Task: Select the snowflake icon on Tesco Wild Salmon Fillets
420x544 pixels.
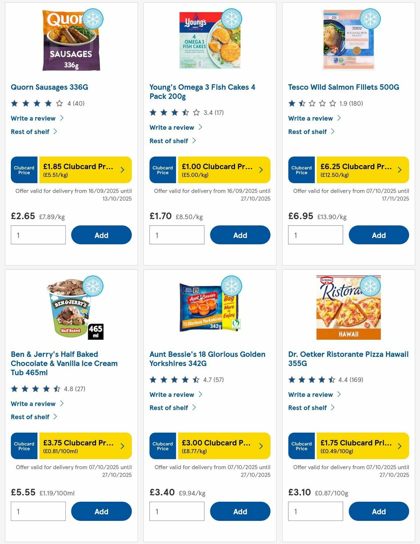Action: pos(370,19)
